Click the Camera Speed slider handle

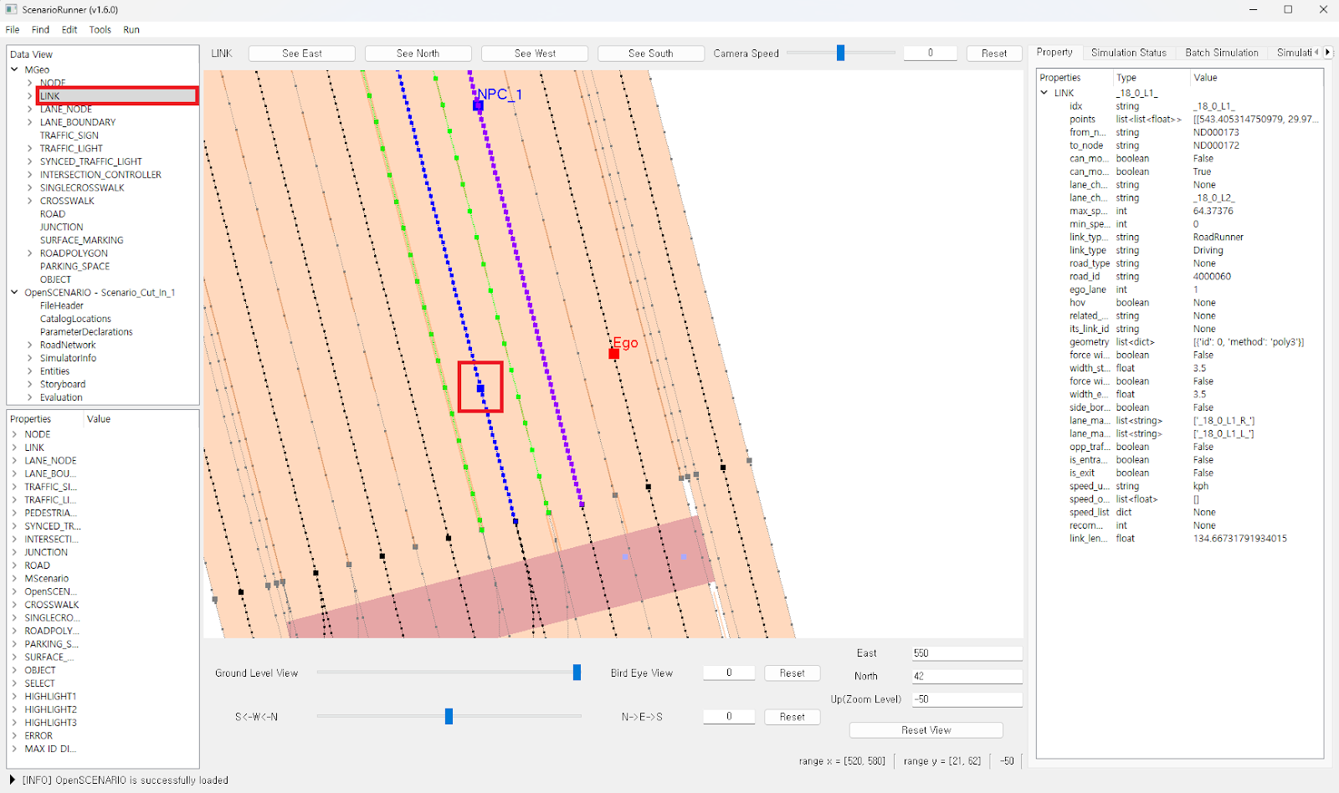[840, 53]
